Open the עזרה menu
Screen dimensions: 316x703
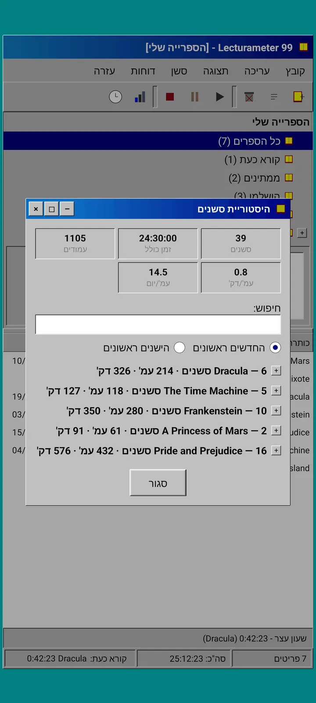[x=104, y=71]
